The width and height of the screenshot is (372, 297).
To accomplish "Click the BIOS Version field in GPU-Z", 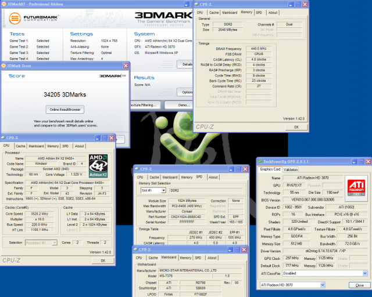I will tap(313, 200).
